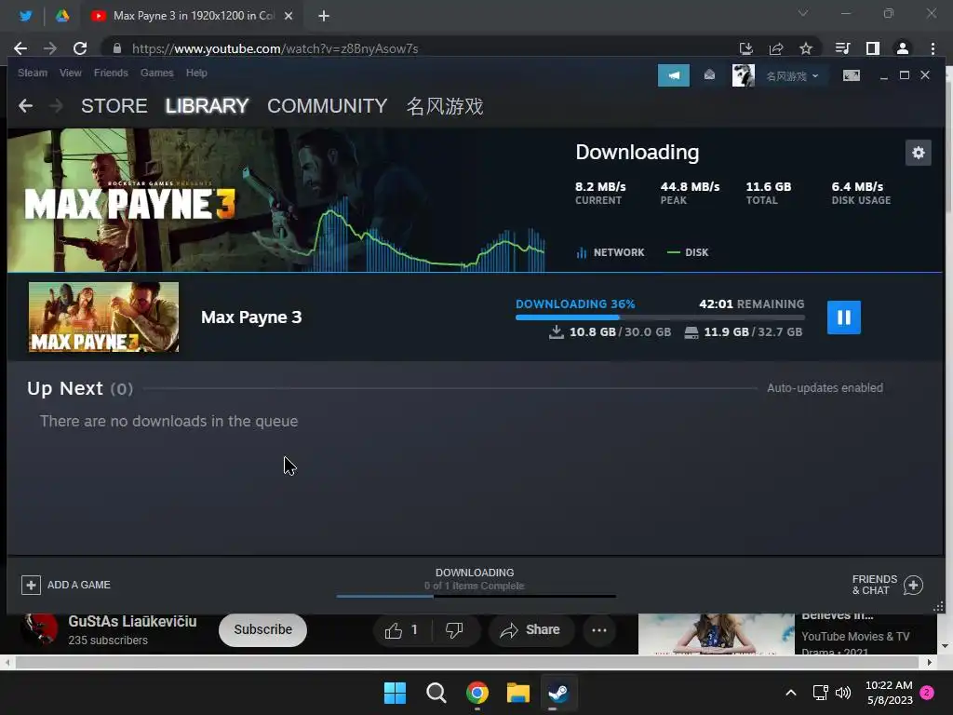953x715 pixels.
Task: Close the YouTube Max Payne 3 browser tab
Action: click(x=289, y=16)
